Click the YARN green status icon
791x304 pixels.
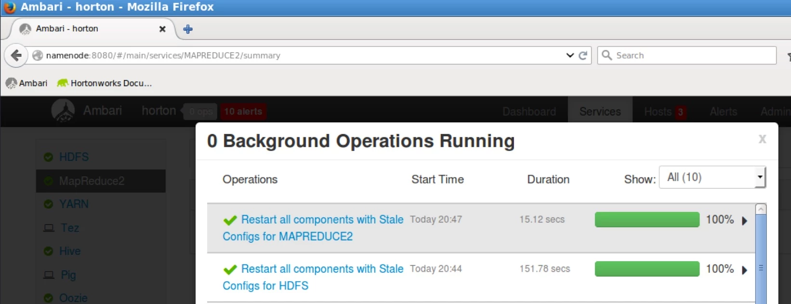[x=48, y=204]
